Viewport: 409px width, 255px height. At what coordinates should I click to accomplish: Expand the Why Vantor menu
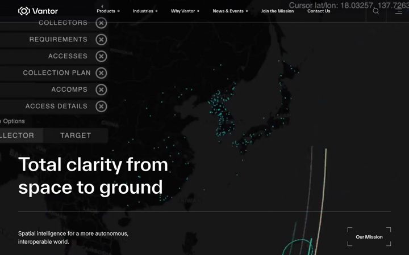click(185, 11)
